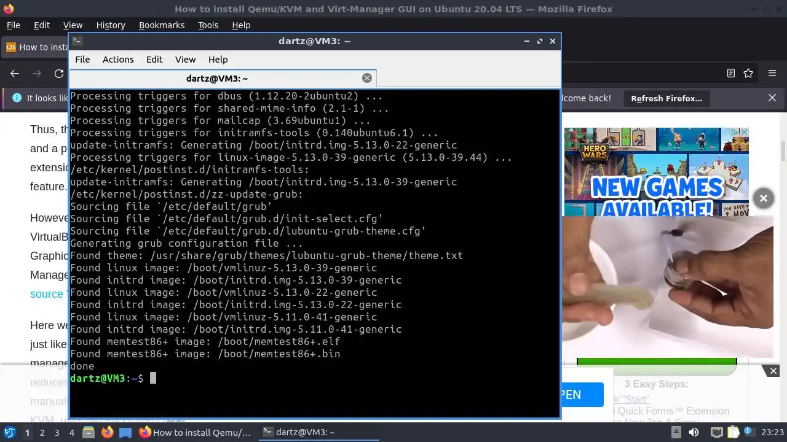787x442 pixels.
Task: Activate the 'How to install Qemu/...' taskbar entry
Action: pos(196,432)
